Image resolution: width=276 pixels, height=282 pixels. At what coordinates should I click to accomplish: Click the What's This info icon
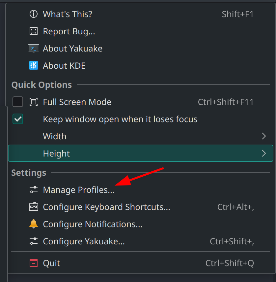pyautogui.click(x=34, y=14)
